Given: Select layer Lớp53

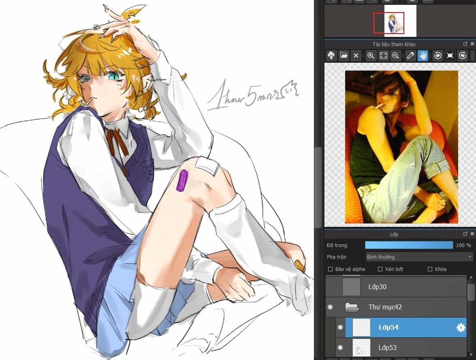Looking at the screenshot, I should pos(401,347).
